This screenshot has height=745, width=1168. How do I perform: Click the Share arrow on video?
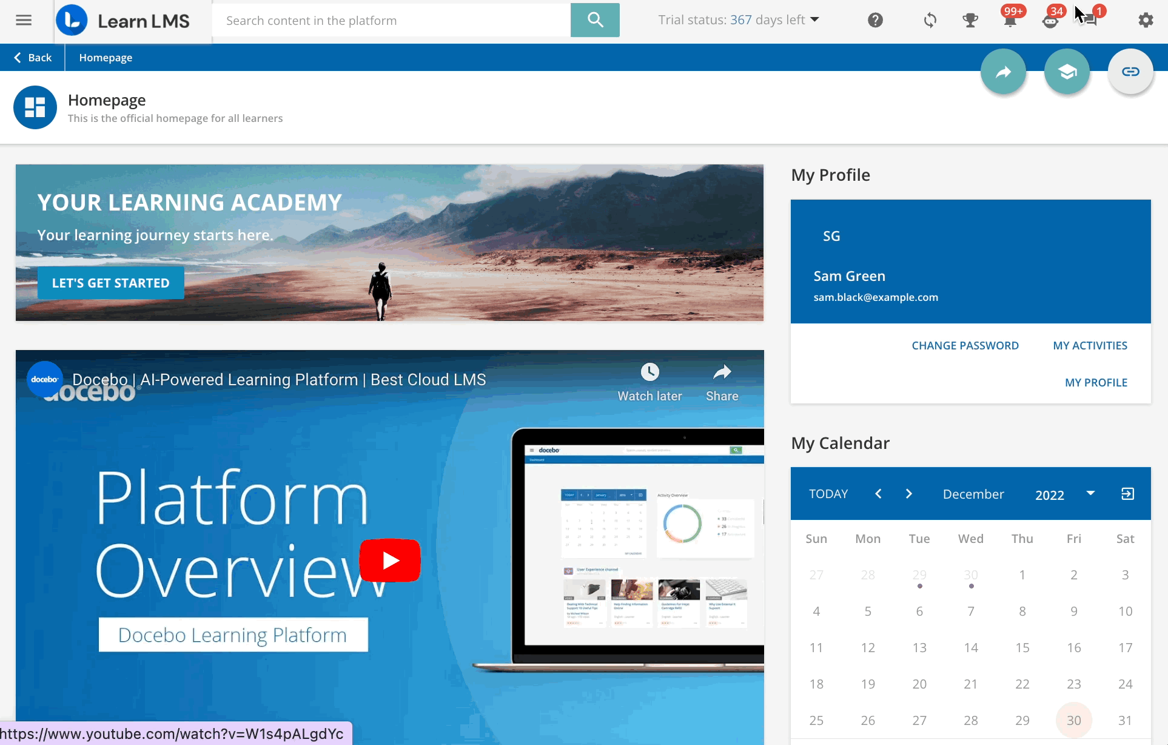722,372
